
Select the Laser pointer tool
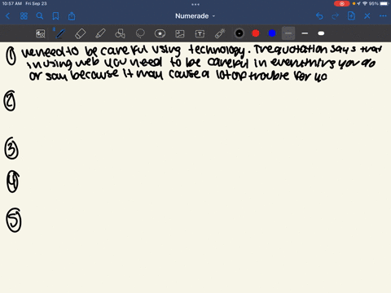(x=220, y=33)
